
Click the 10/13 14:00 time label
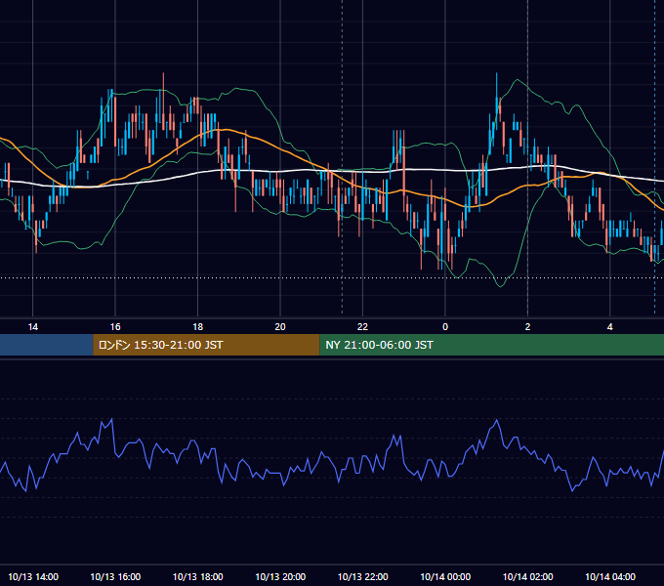tap(33, 576)
